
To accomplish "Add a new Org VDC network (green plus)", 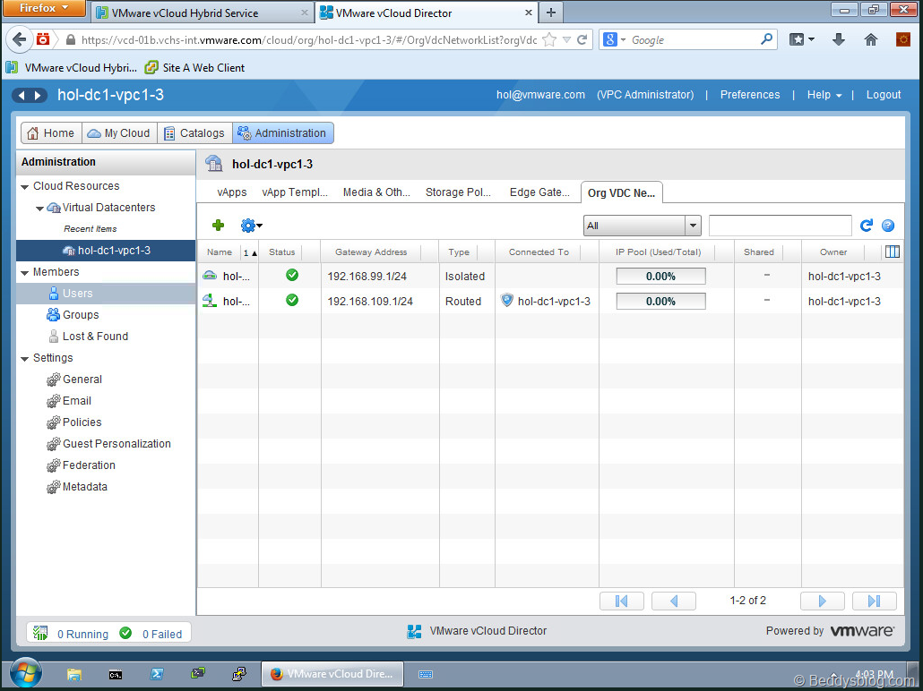I will pos(219,226).
